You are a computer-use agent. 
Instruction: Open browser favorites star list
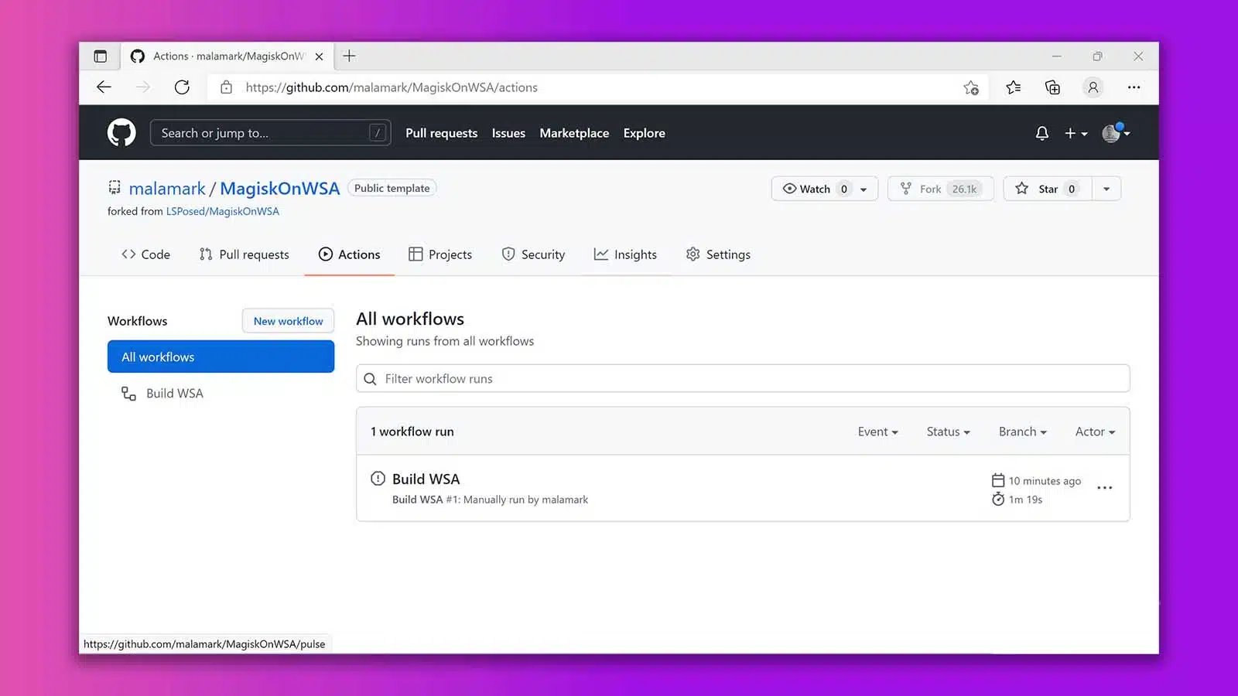click(x=1013, y=87)
